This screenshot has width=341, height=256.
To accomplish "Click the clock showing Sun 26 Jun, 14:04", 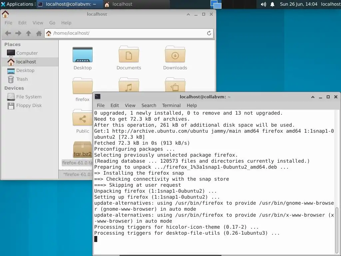I will pos(298,4).
